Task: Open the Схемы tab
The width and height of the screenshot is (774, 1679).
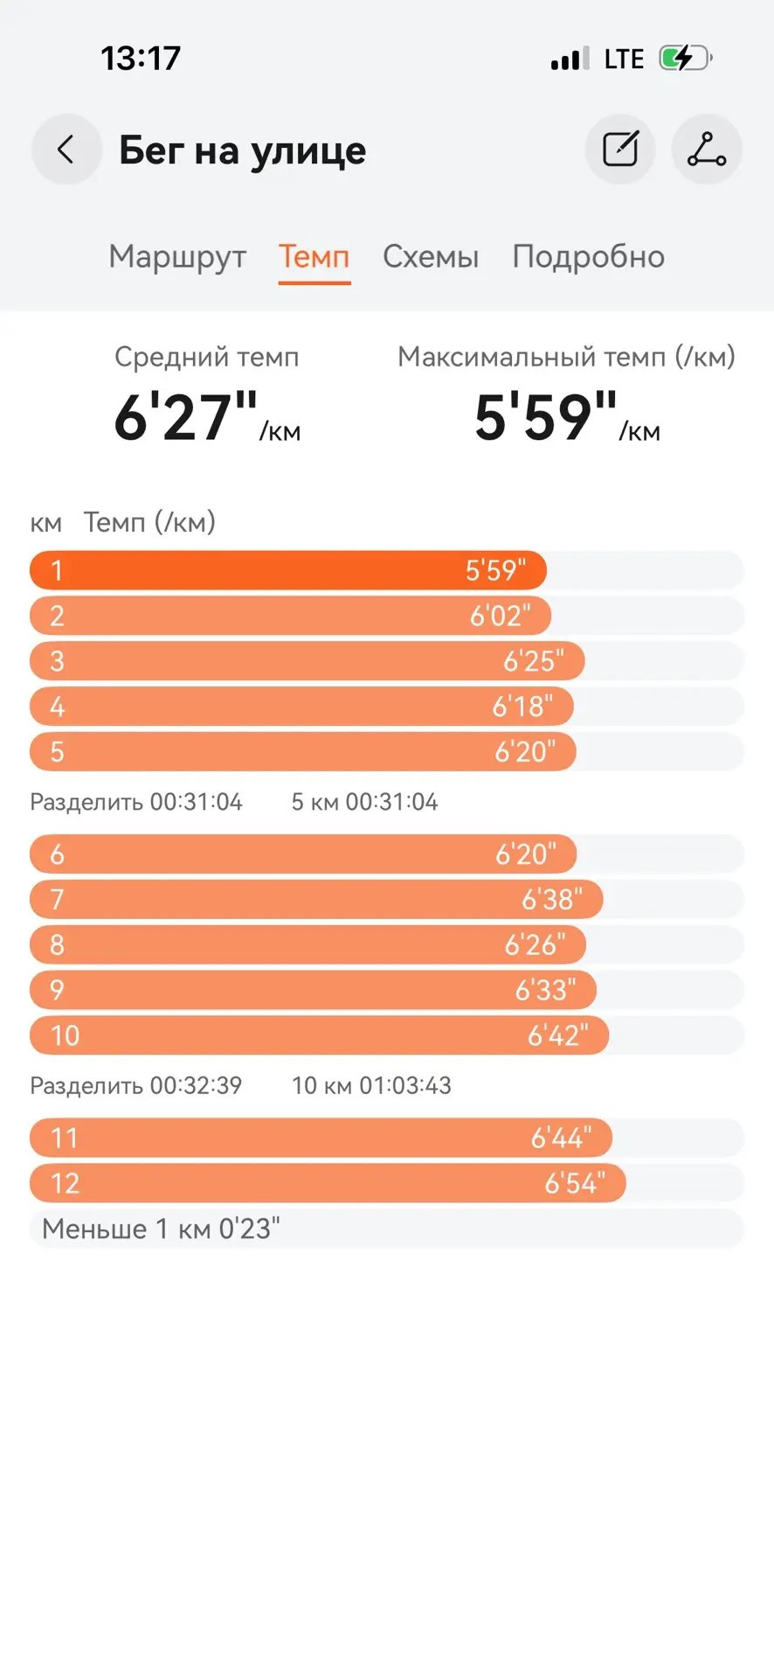Action: tap(431, 257)
